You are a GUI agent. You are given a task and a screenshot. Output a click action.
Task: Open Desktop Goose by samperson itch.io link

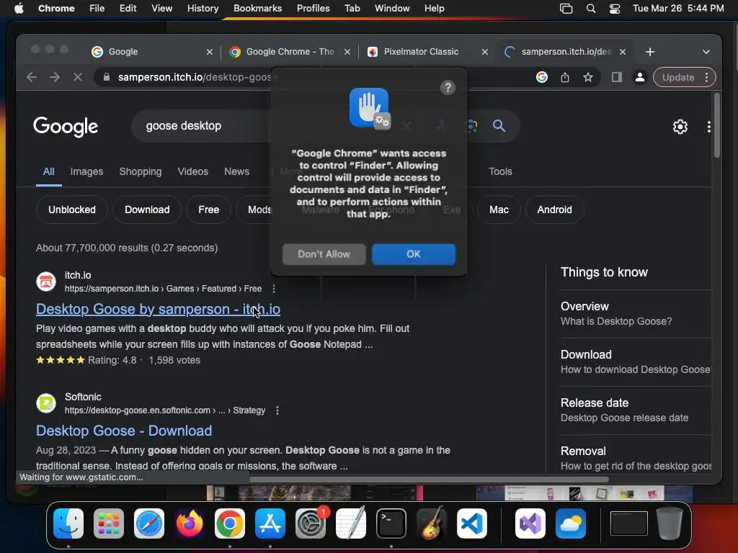point(158,309)
